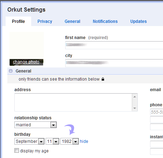
Task: Click the Orkut Settings heading
Action: (26, 10)
